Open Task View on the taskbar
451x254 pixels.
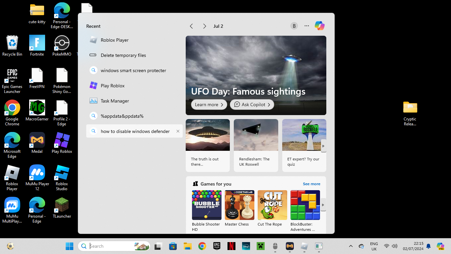[158, 246]
